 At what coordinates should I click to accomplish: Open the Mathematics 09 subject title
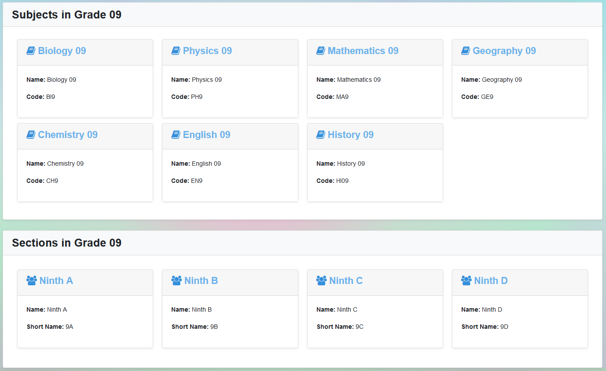(363, 51)
